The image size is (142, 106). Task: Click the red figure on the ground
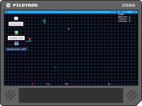[32, 84]
